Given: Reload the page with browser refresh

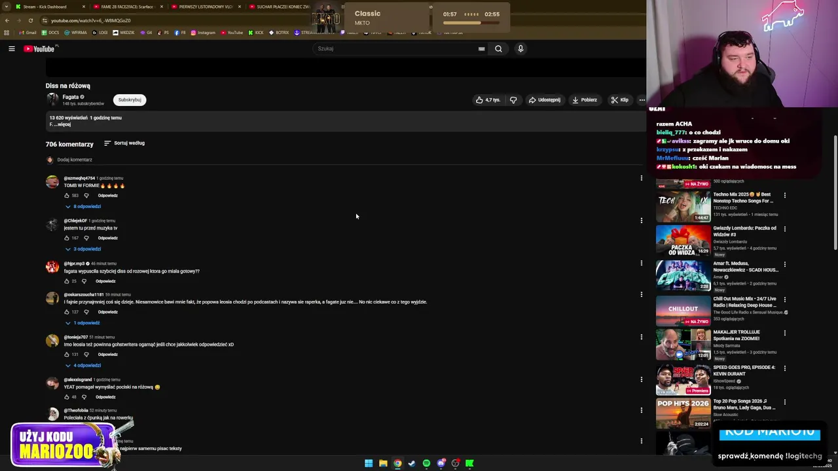Looking at the screenshot, I should [30, 20].
